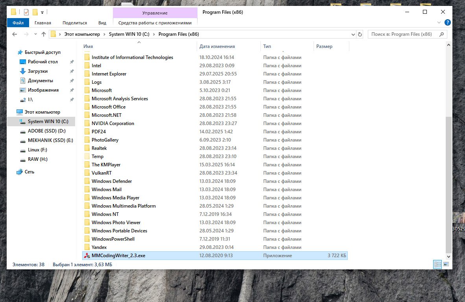The height and width of the screenshot is (302, 465).
Task: Click the picture icon of Изображения
Action: [x=22, y=90]
